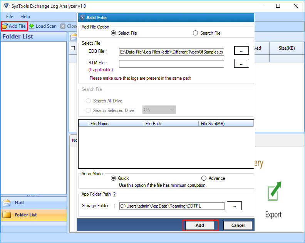
Task: Open the Help menu
Action: (25, 17)
